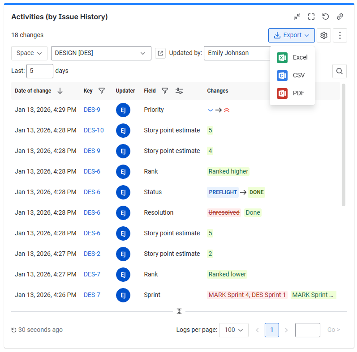Choose Excel export option

[x=292, y=58]
